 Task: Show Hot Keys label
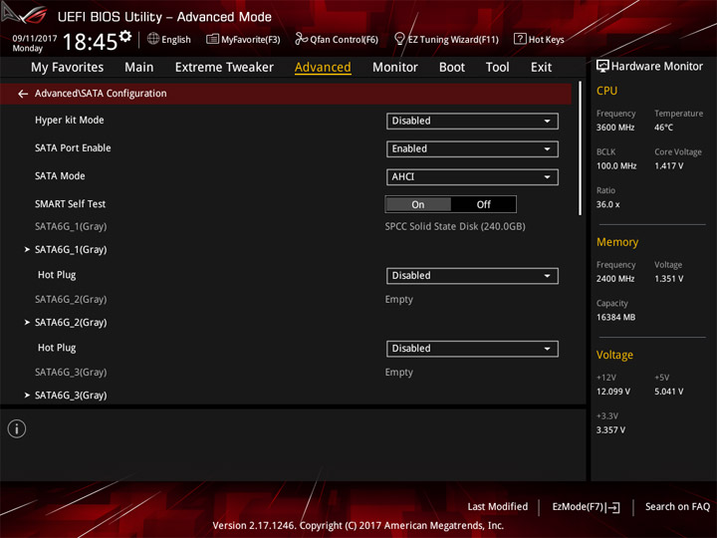(x=546, y=40)
